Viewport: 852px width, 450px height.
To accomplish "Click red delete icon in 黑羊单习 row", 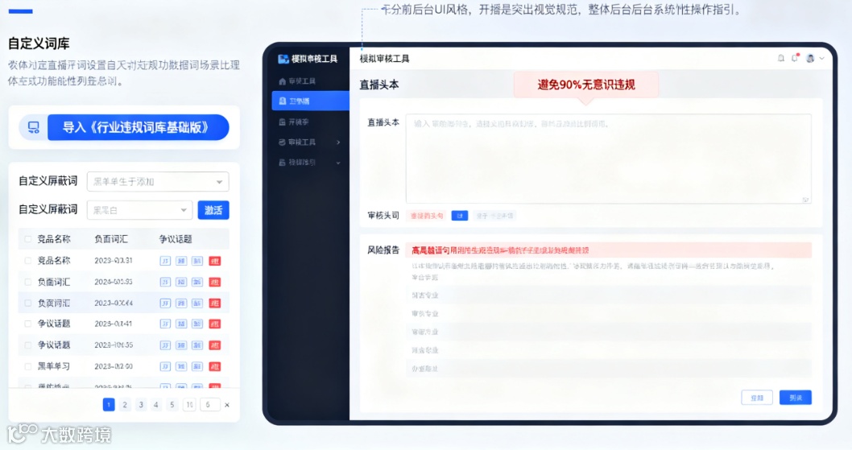I will [215, 366].
